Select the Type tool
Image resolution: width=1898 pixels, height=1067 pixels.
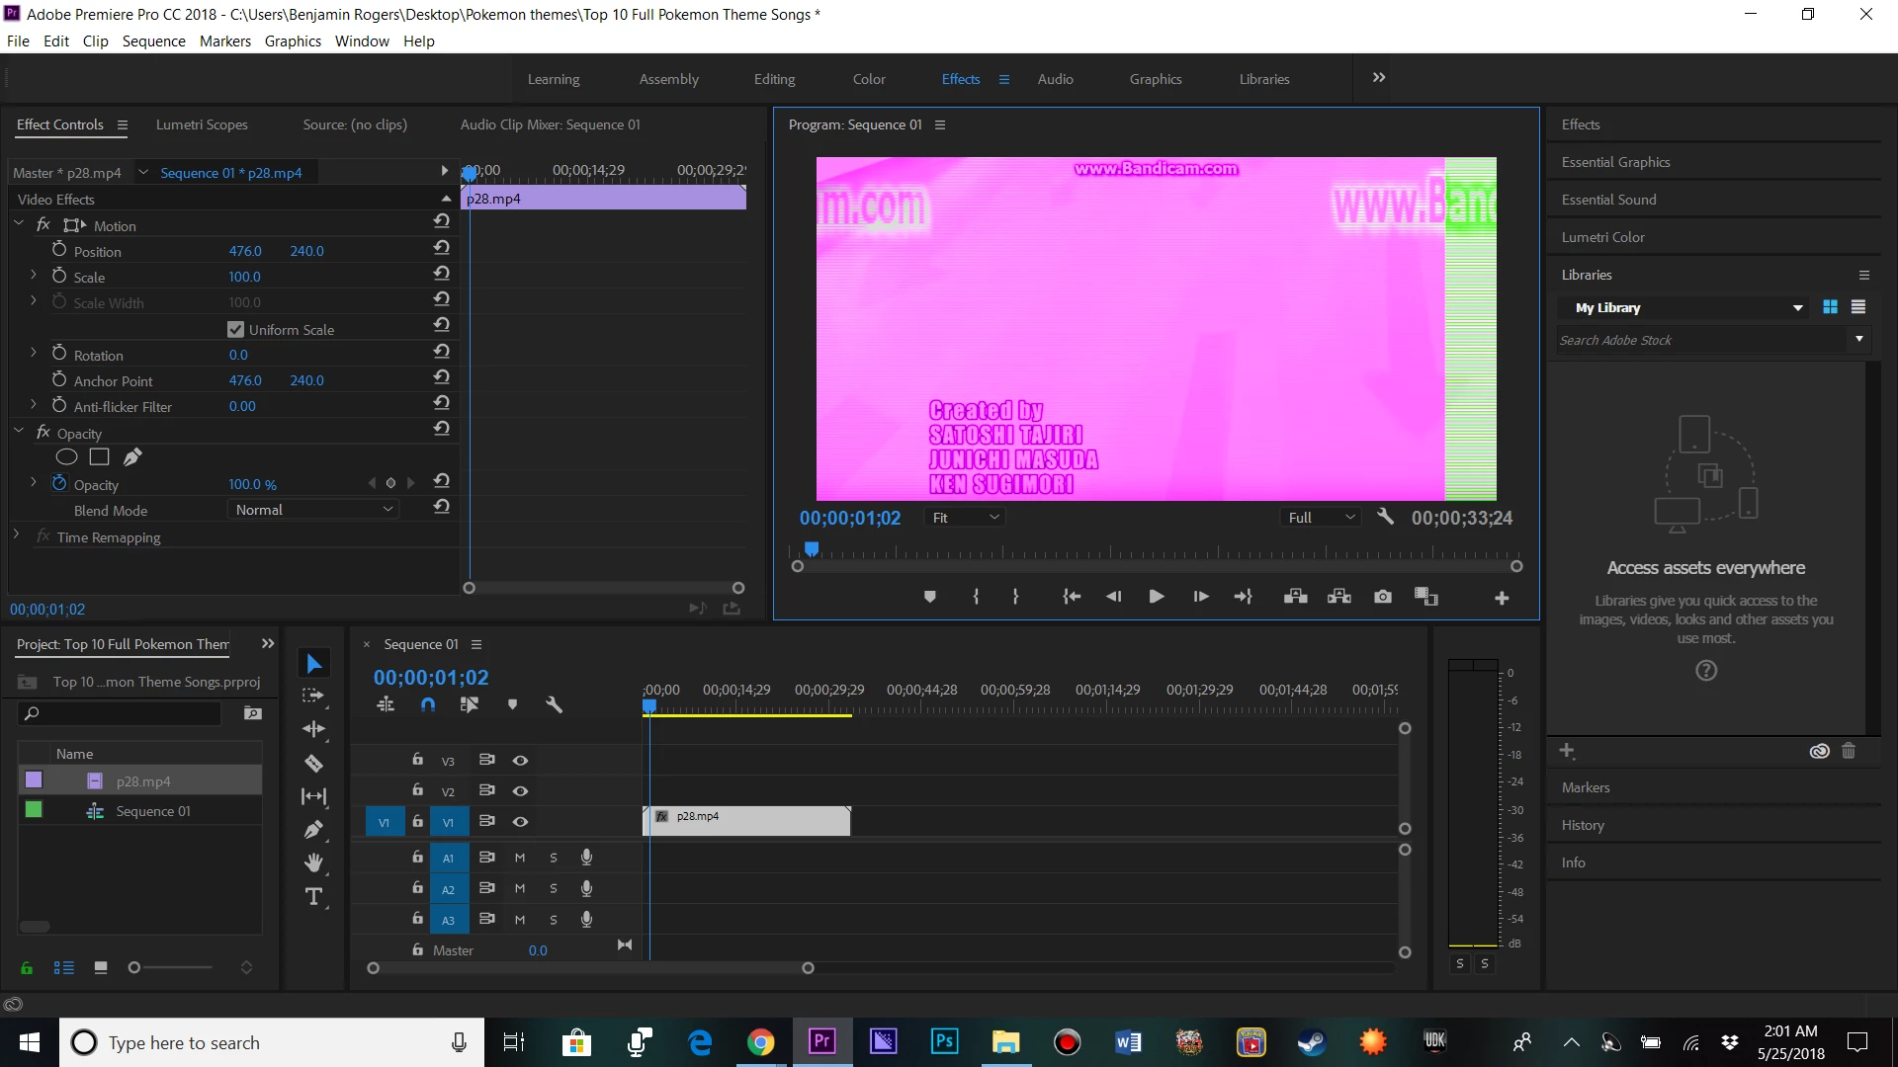[x=313, y=897]
